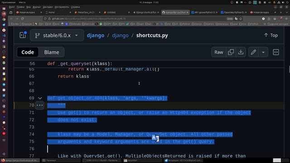Click line number 71
Image resolution: width=290 pixels, height=163 pixels.
point(32,113)
